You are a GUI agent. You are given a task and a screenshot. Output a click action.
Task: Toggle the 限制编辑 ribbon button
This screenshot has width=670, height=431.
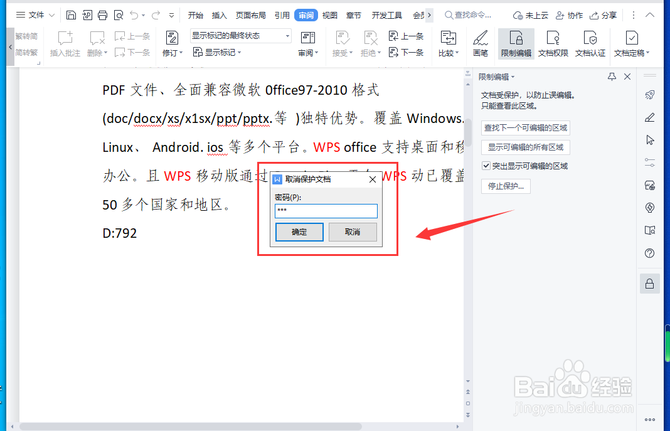pos(516,43)
